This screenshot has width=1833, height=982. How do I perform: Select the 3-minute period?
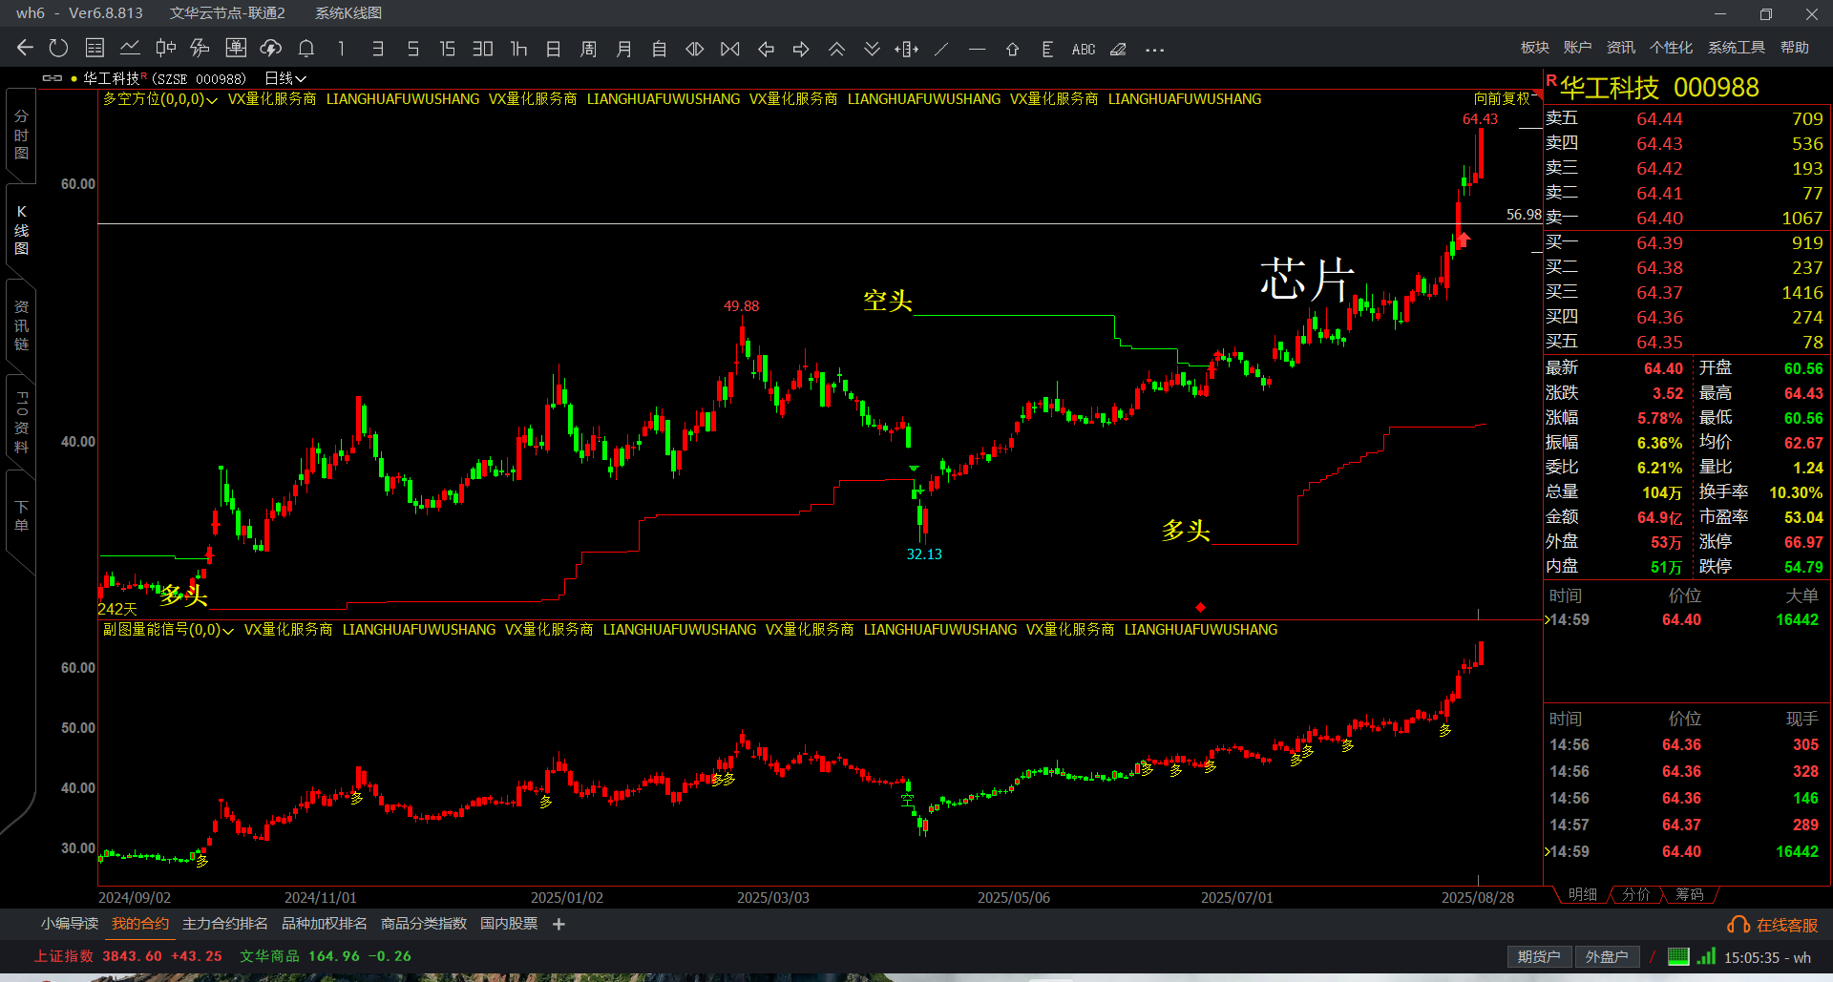pyautogui.click(x=378, y=49)
